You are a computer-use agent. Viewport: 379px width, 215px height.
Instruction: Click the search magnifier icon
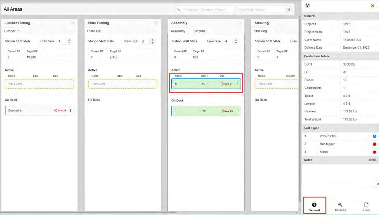click(178, 9)
